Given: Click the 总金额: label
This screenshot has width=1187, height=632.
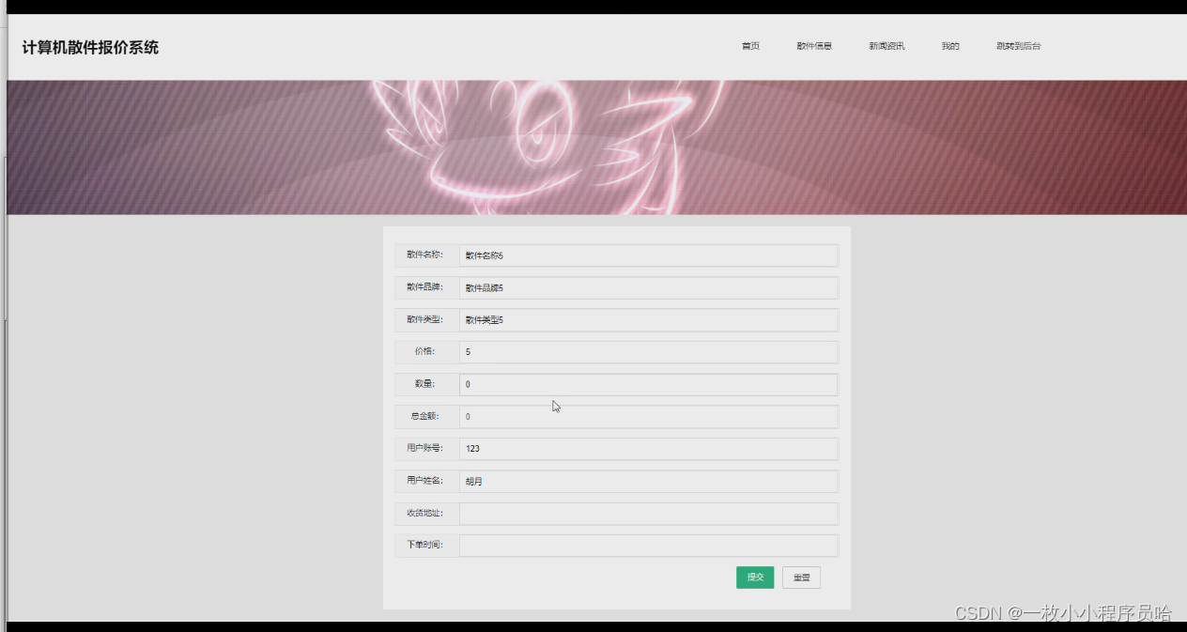Looking at the screenshot, I should point(424,416).
